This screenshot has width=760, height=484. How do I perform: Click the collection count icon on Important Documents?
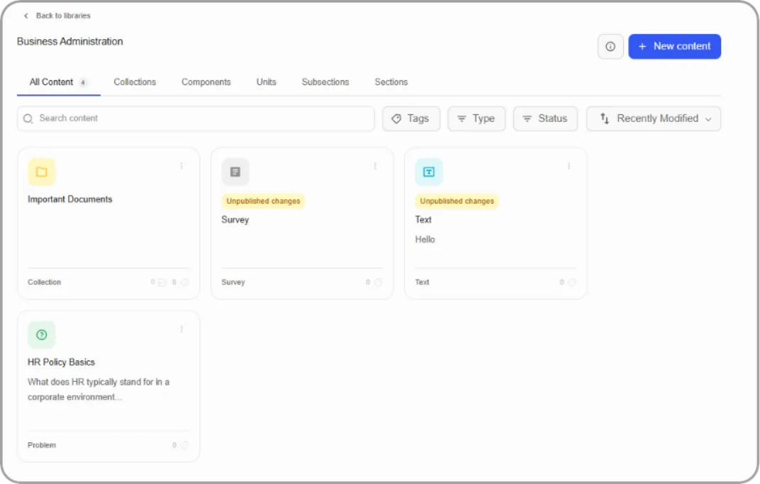point(163,282)
